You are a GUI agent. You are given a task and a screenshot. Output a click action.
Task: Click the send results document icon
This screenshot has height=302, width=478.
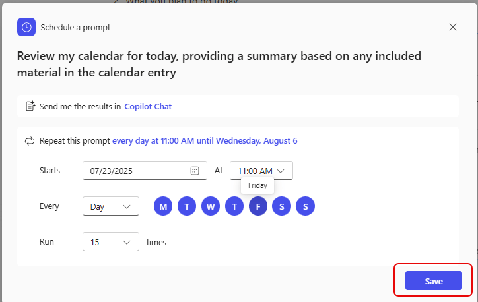(x=30, y=106)
